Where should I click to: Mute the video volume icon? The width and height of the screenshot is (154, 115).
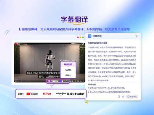point(21,81)
